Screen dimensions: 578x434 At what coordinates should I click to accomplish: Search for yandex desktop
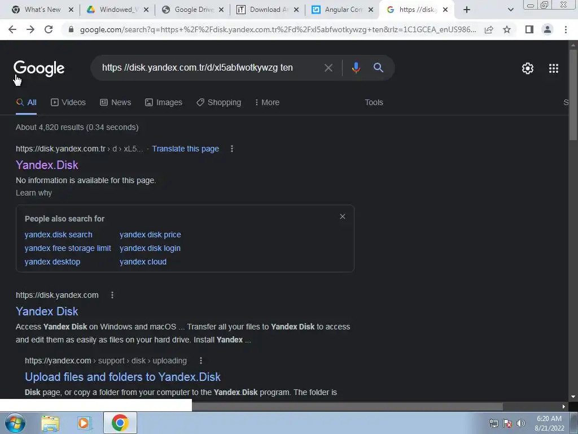pos(52,262)
